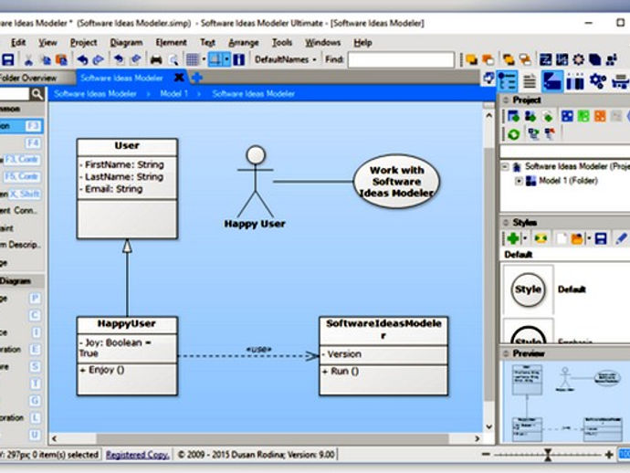Open the View menu
The image size is (630, 473).
coord(47,43)
